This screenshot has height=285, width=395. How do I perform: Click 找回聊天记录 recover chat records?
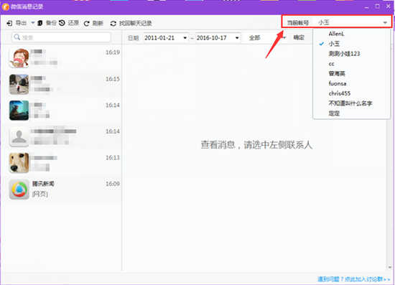(x=131, y=24)
